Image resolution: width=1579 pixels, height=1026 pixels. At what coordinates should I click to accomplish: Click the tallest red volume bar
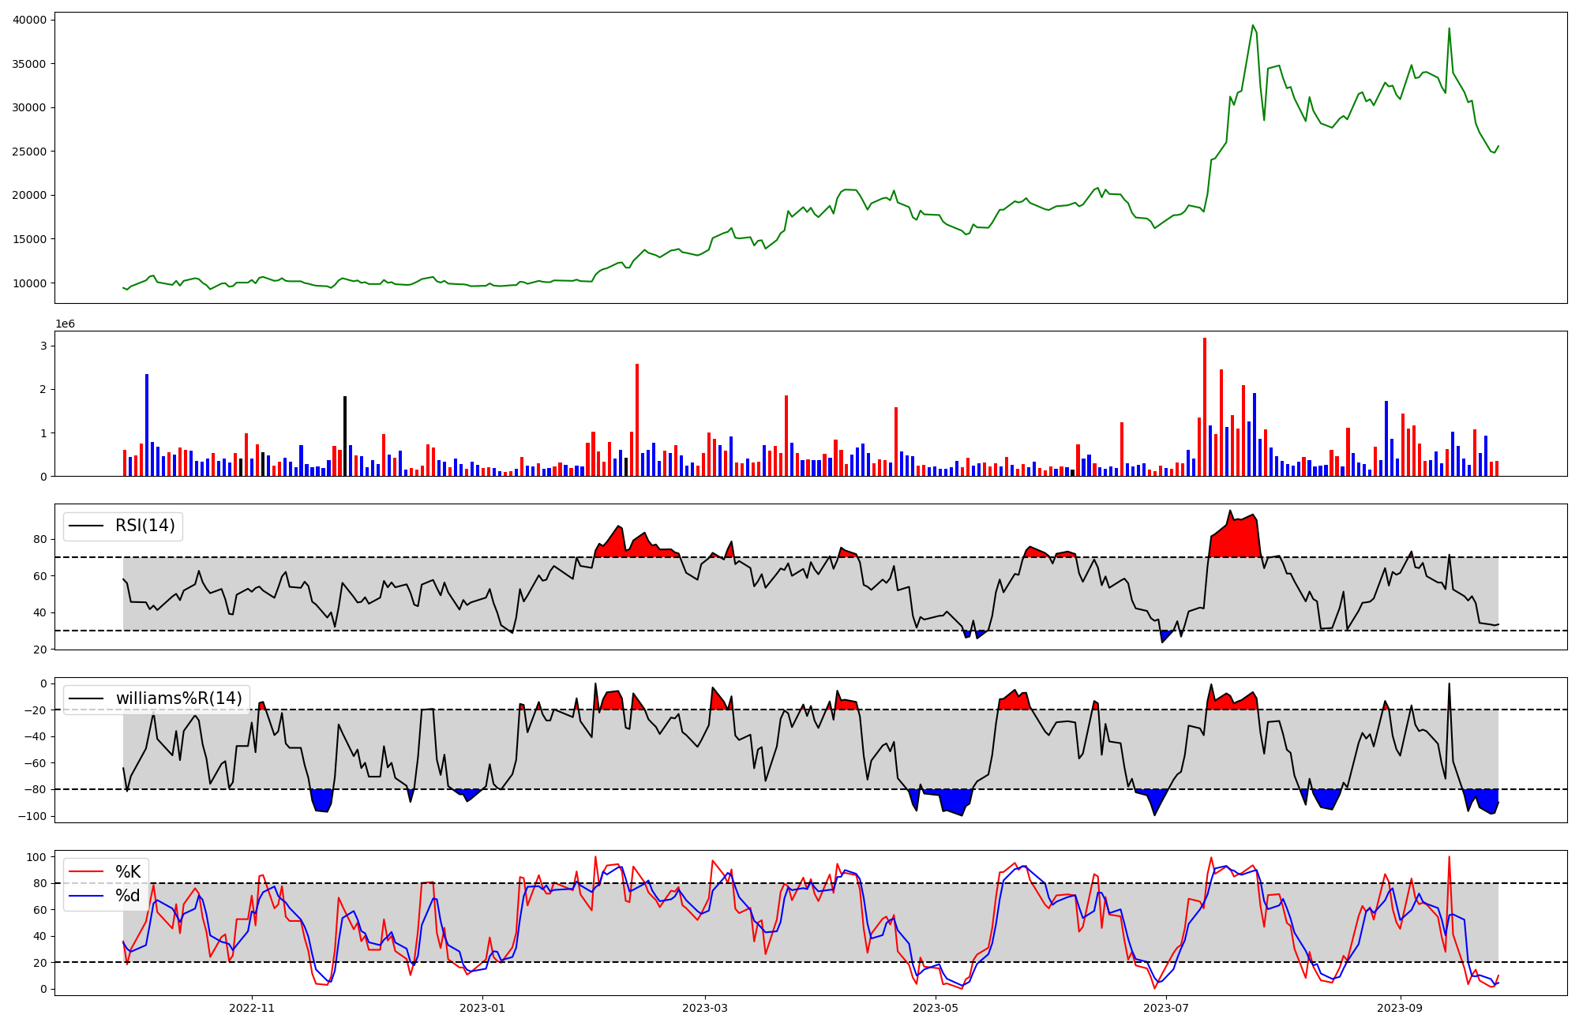pyautogui.click(x=1205, y=407)
